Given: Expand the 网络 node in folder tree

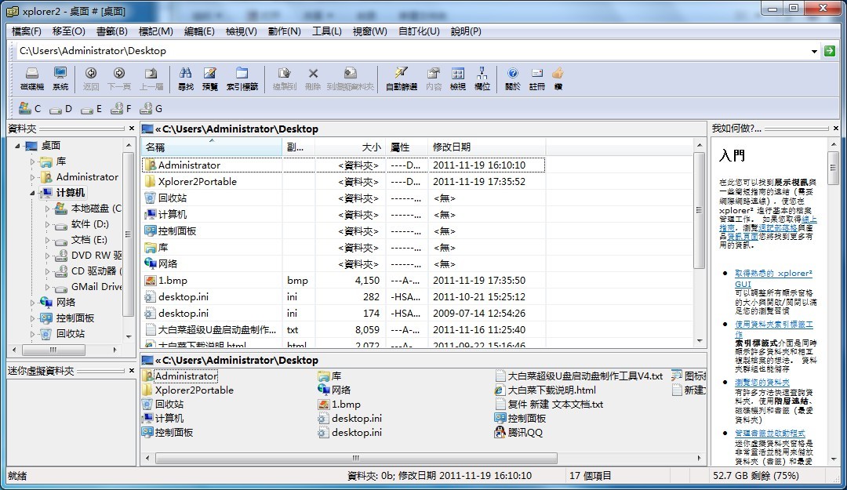Looking at the screenshot, I should point(33,303).
